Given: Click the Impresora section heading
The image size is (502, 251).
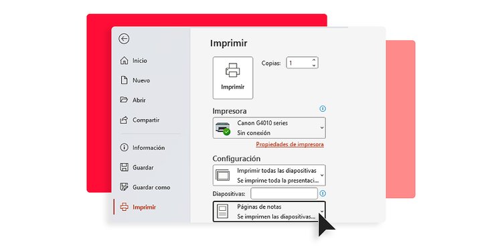Looking at the screenshot, I should pyautogui.click(x=230, y=111).
